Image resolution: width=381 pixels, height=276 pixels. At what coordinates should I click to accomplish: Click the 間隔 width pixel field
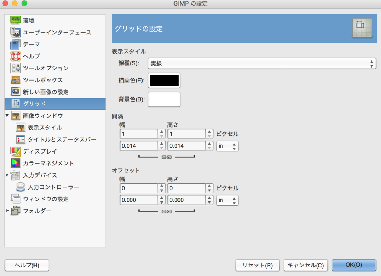coord(139,134)
